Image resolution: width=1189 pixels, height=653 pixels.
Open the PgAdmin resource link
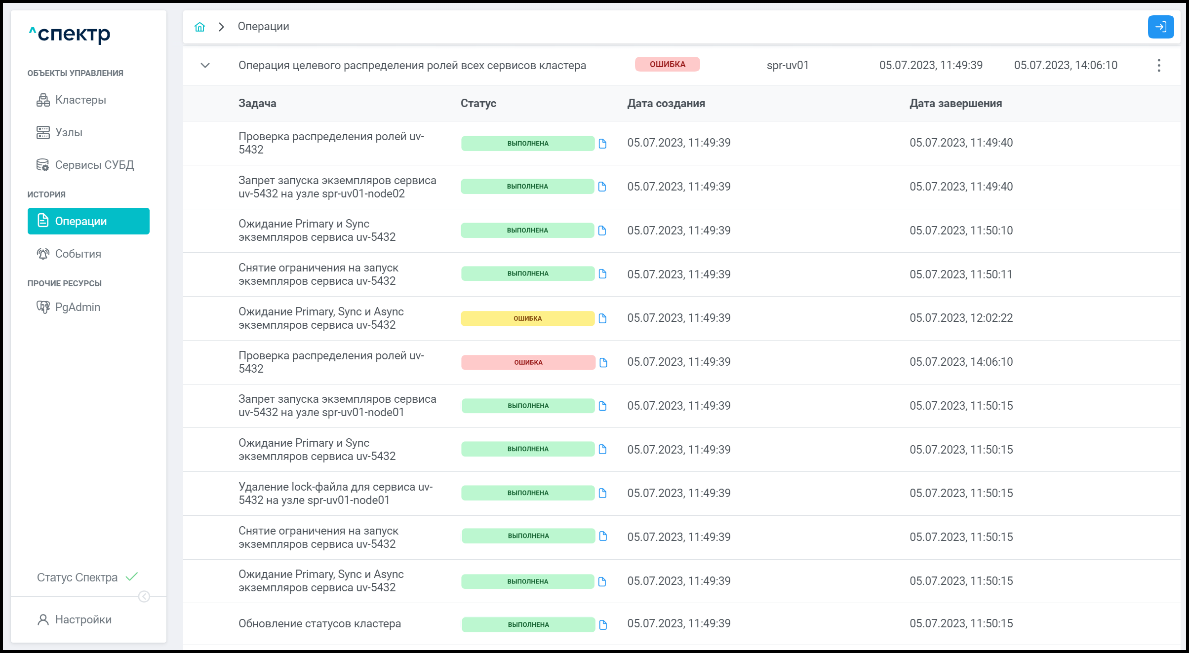tap(77, 307)
